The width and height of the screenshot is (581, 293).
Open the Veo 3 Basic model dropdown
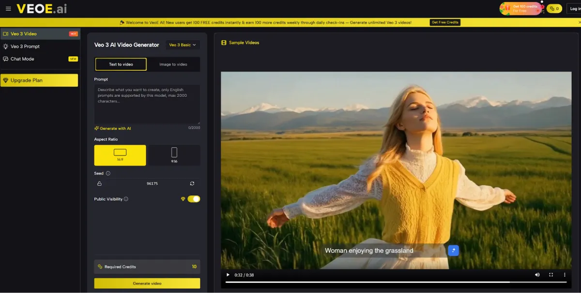183,45
